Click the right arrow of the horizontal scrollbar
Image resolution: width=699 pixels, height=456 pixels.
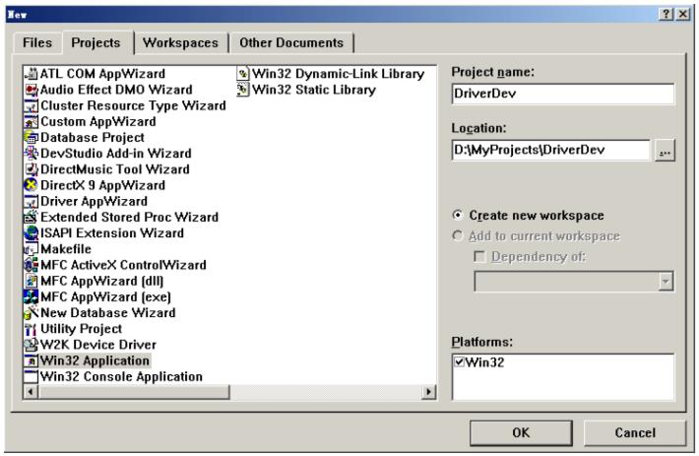click(428, 392)
